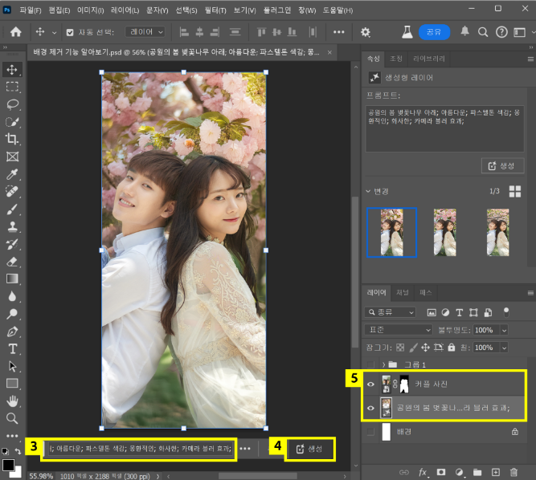This screenshot has width=536, height=480.
Task: Expand the 그룹 1 layer group
Action: (383, 365)
